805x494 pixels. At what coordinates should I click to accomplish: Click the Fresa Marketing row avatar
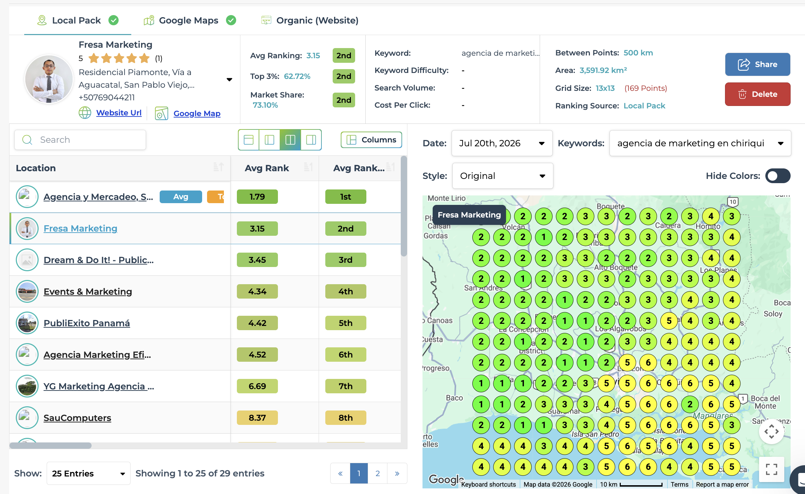pos(27,228)
